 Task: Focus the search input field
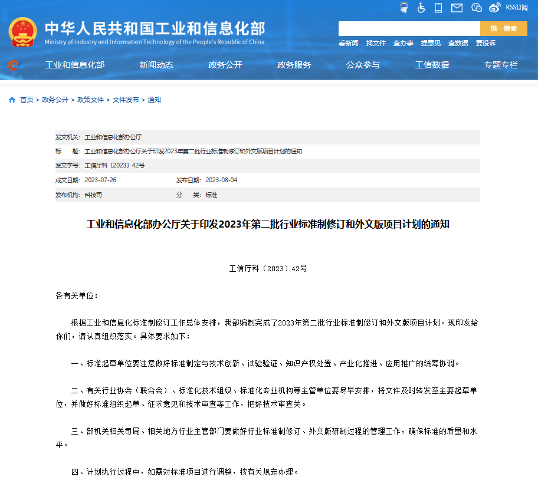pyautogui.click(x=409, y=28)
